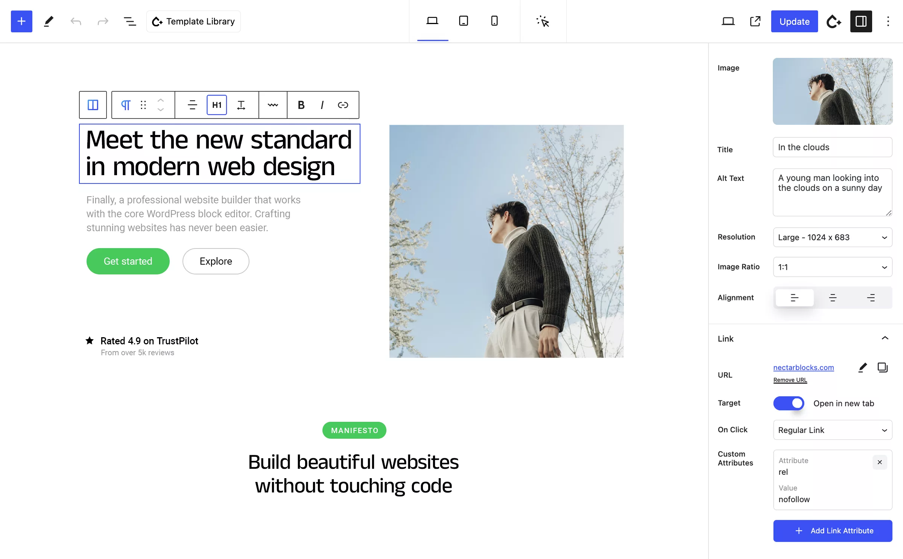Set image alignment to right
The width and height of the screenshot is (903, 559).
(871, 298)
